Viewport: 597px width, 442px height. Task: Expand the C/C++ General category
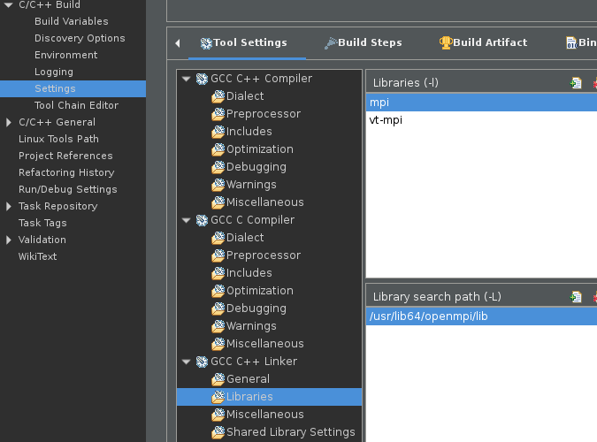click(9, 122)
